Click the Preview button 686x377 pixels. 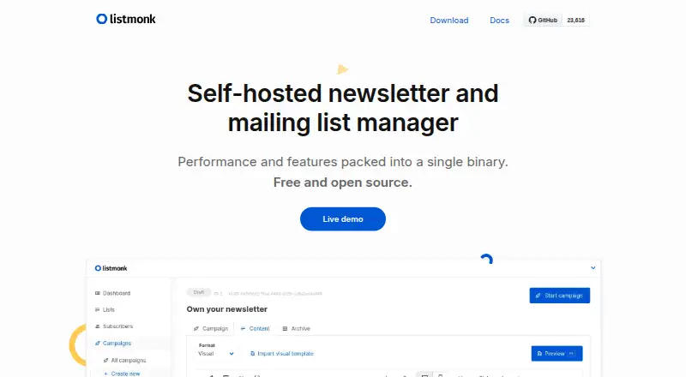[557, 353]
